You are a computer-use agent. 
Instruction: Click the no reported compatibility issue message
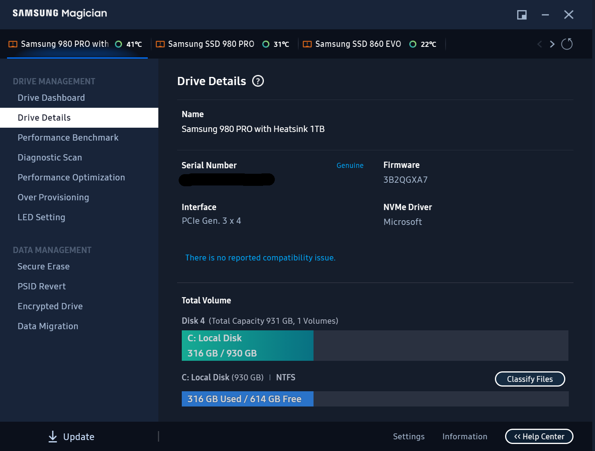[260, 258]
